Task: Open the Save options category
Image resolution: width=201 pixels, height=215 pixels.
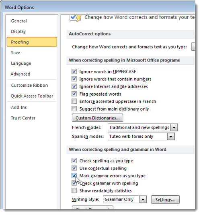Action: click(x=16, y=53)
